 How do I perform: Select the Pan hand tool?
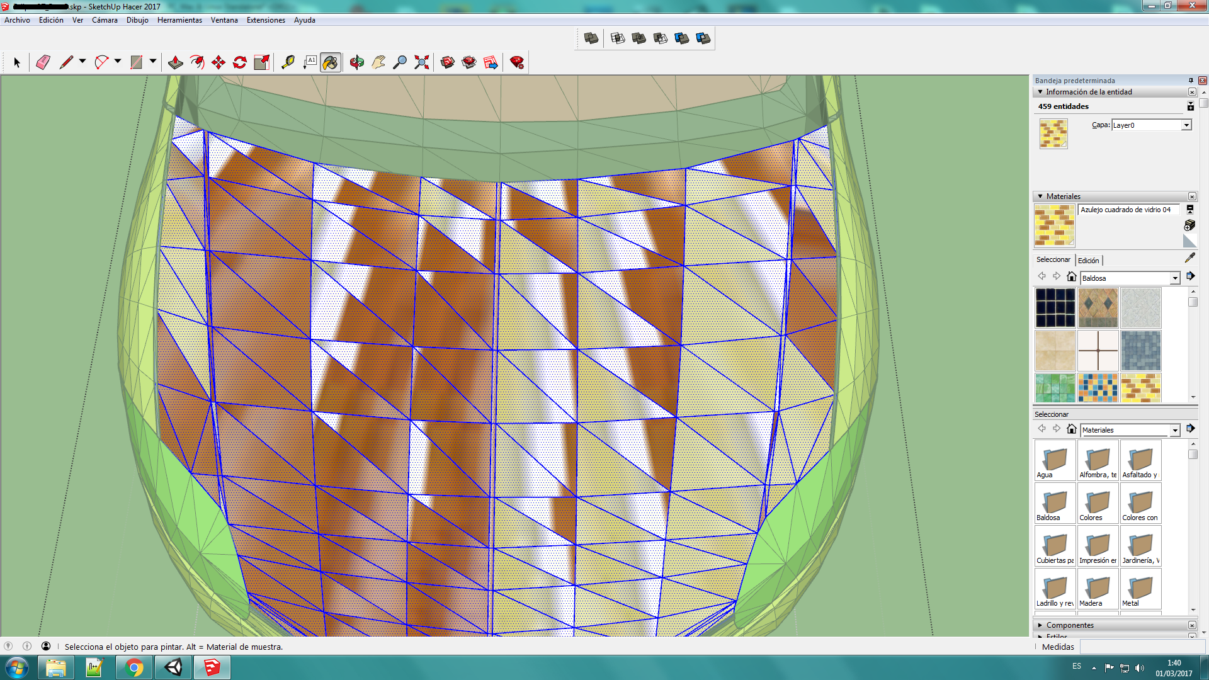[378, 62]
